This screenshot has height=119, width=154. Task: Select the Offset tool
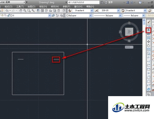148,34
